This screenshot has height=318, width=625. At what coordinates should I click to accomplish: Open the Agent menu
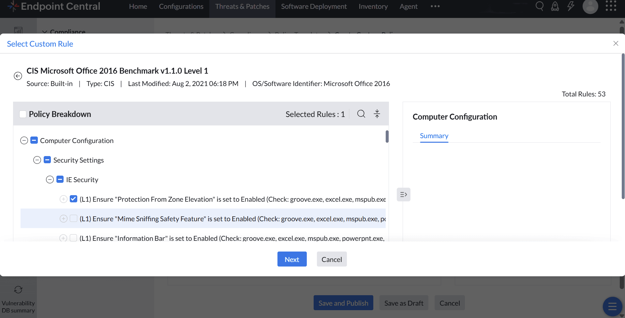(409, 7)
